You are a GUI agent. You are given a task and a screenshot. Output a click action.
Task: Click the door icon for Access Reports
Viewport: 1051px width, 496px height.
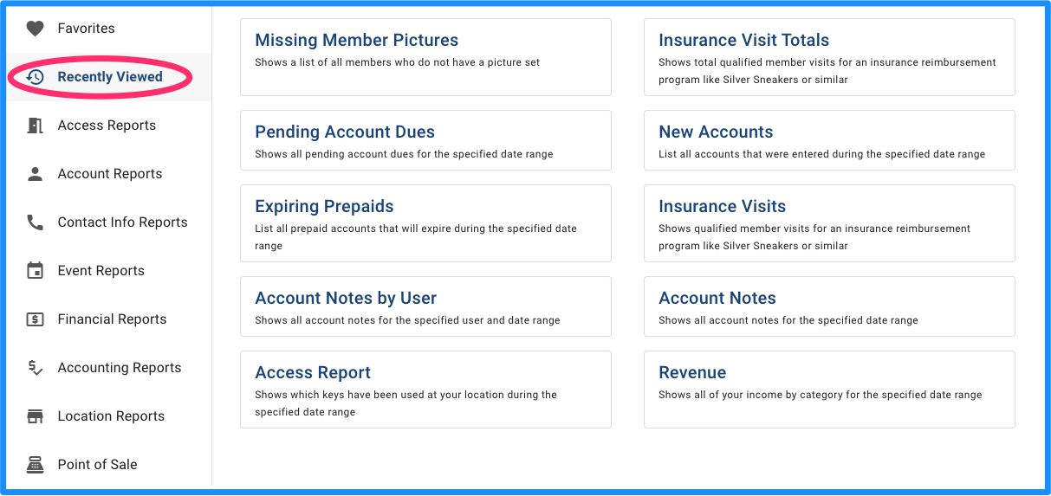tap(35, 126)
